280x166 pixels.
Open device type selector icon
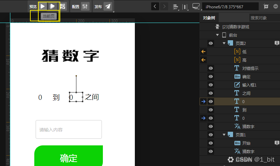tap(196, 7)
